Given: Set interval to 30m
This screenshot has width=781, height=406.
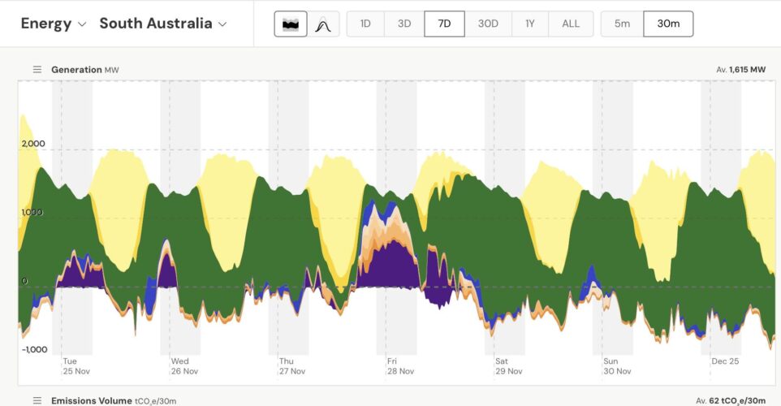Looking at the screenshot, I should click(668, 24).
